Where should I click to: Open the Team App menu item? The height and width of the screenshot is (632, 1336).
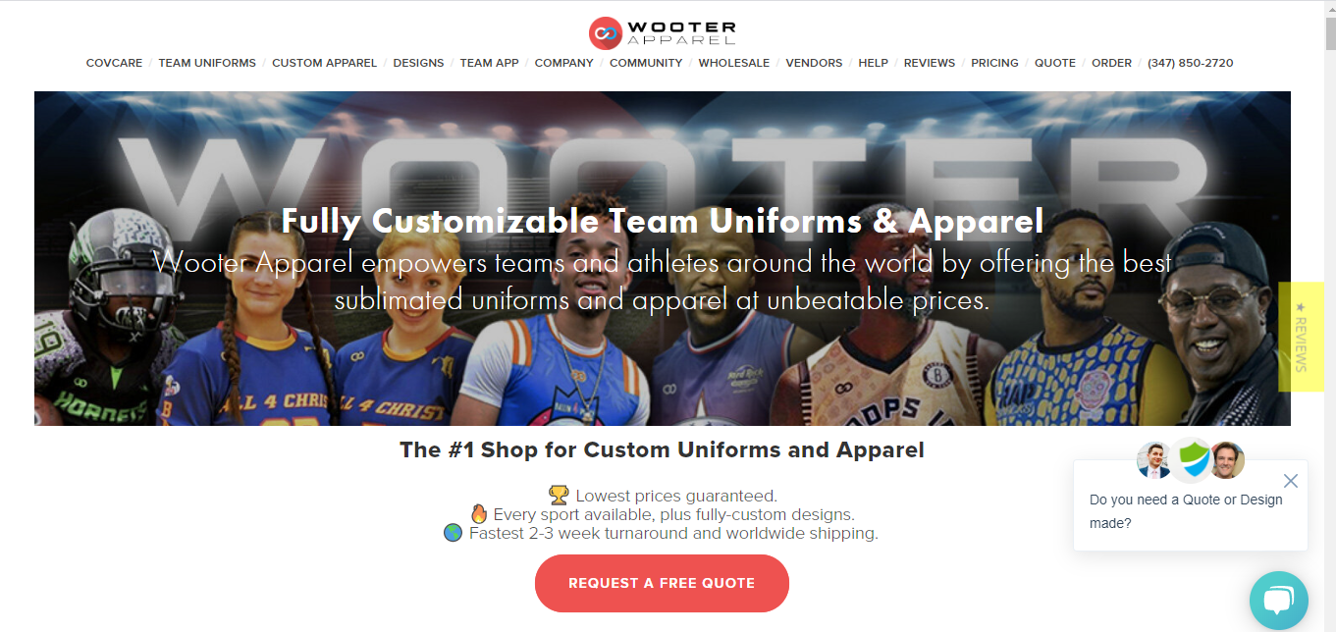pos(489,63)
